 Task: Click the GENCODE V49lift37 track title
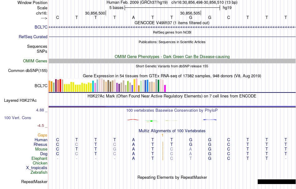pyautogui.click(x=172, y=23)
